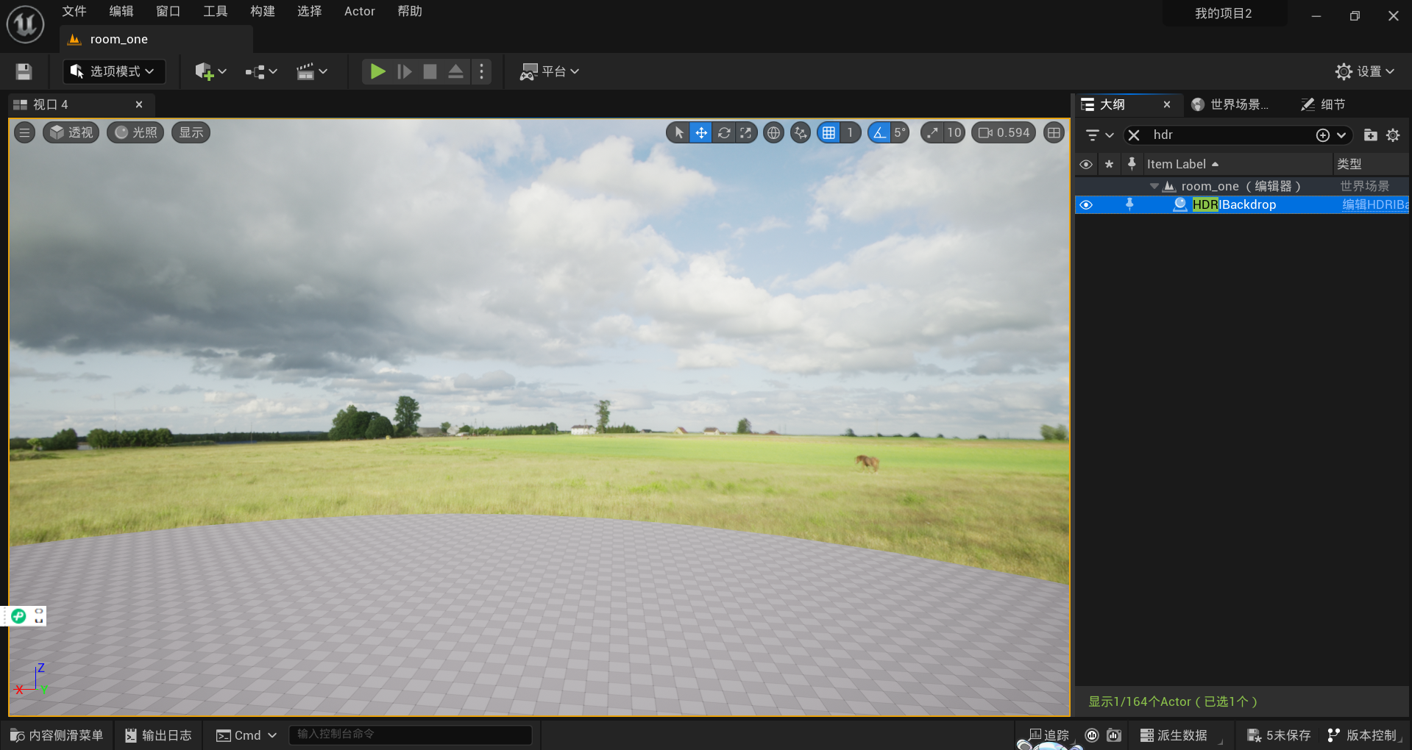
Task: Select the HDRIBackdrop actor row
Action: 1242,204
